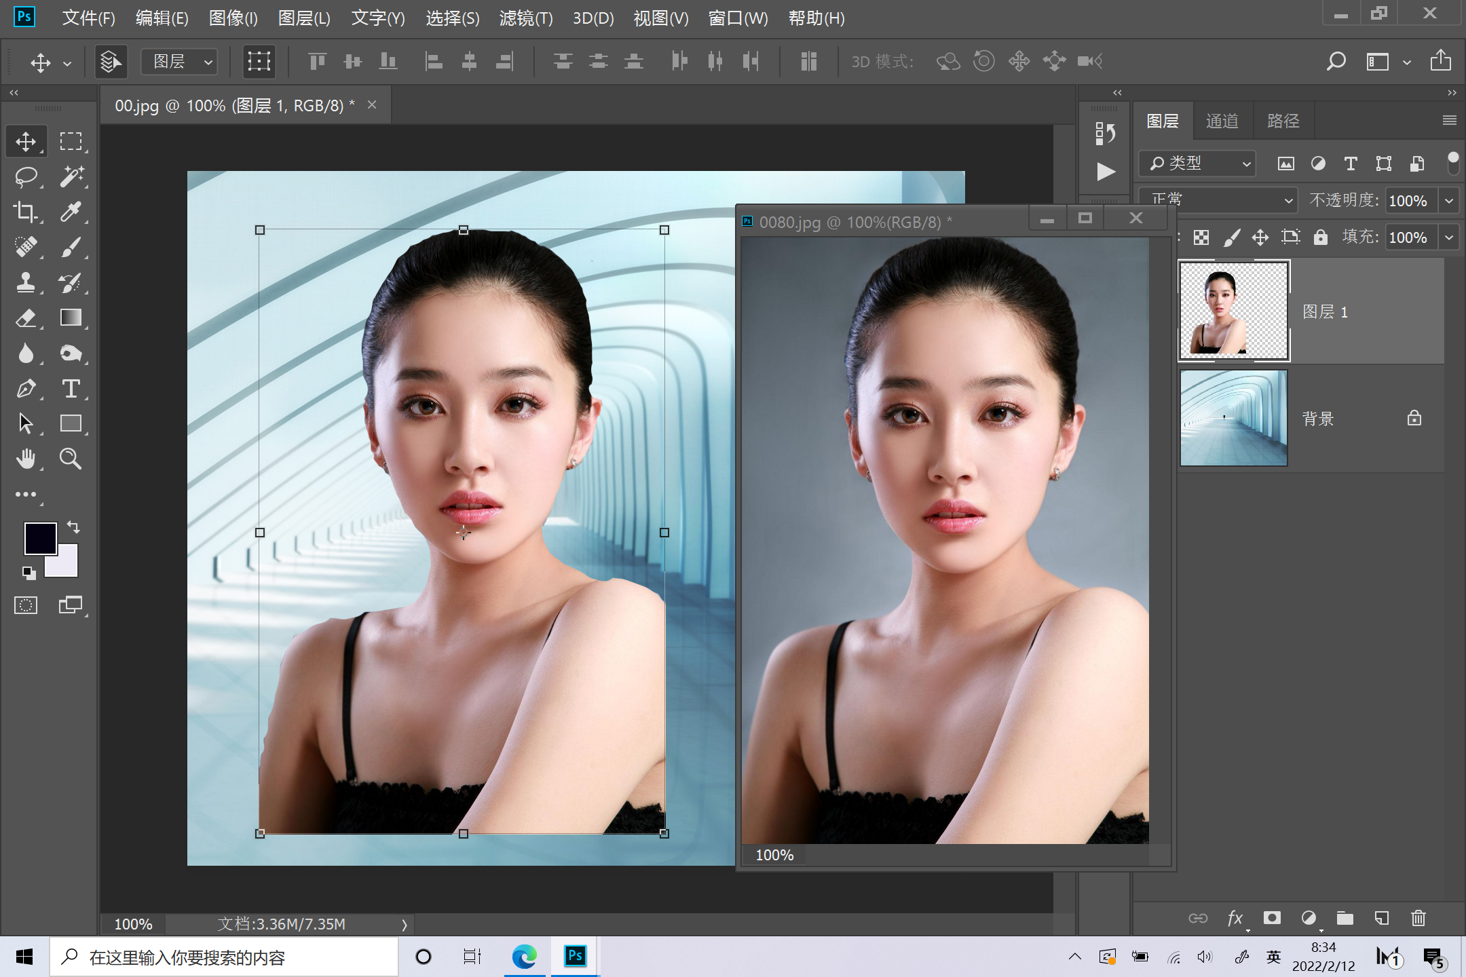The height and width of the screenshot is (977, 1466).
Task: Click the Link layers icon
Action: click(x=1198, y=918)
